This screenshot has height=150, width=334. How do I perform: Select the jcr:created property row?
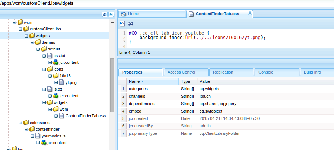[x=226, y=118]
